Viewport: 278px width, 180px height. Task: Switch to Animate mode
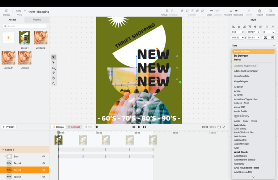tap(74, 127)
